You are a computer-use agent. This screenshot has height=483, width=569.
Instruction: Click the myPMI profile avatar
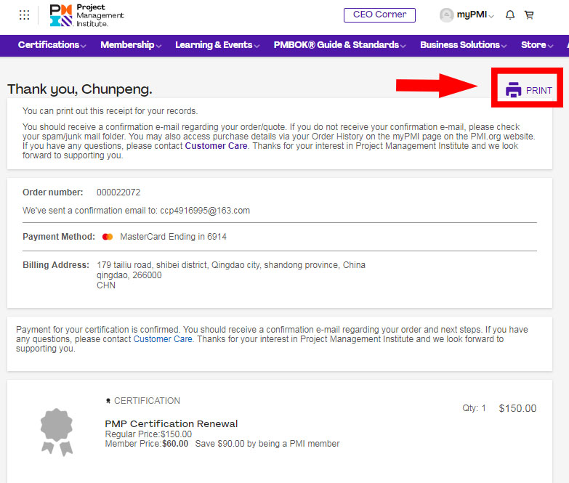click(446, 15)
